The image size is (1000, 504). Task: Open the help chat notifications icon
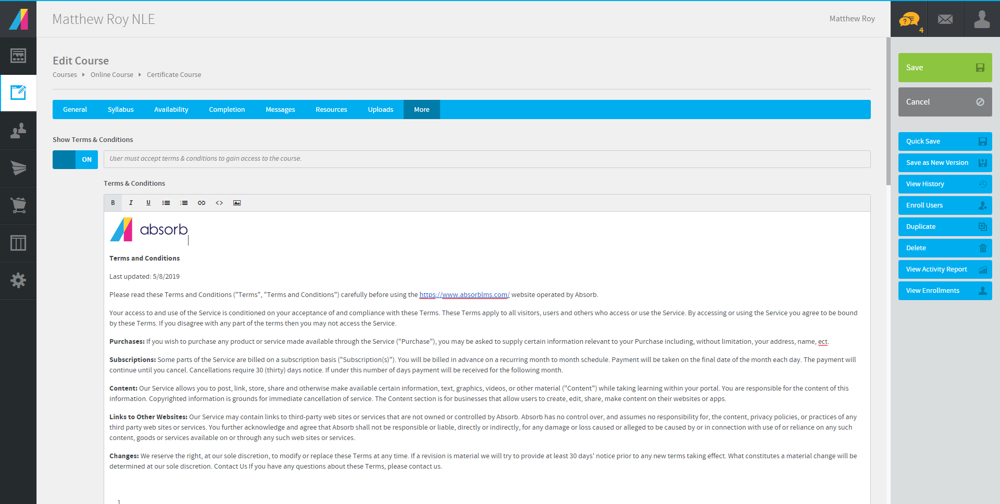pos(909,20)
